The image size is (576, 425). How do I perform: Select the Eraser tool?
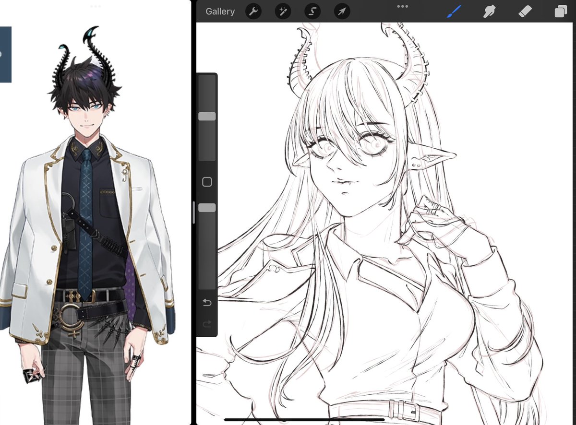pos(526,12)
